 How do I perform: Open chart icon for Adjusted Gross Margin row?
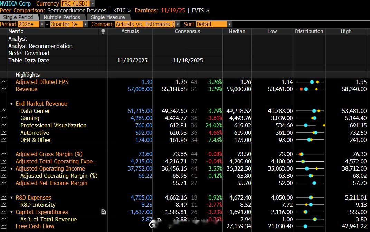(3, 154)
